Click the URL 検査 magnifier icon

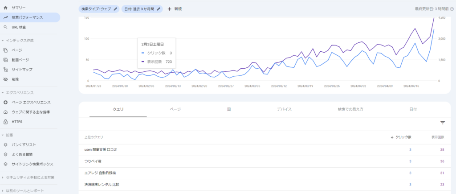(5, 27)
